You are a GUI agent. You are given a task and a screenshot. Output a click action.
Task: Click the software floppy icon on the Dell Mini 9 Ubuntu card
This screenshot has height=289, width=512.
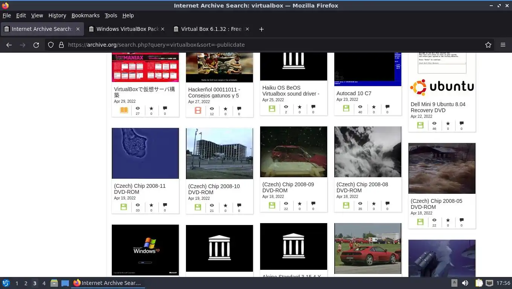click(x=421, y=125)
